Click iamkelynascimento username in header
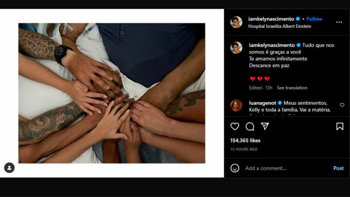This screenshot has height=197, width=350. tap(271, 19)
